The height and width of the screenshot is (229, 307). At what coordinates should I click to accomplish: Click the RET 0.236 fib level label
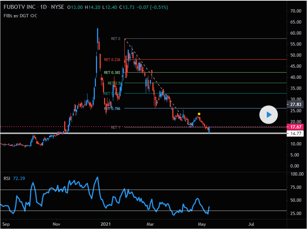click(112, 60)
